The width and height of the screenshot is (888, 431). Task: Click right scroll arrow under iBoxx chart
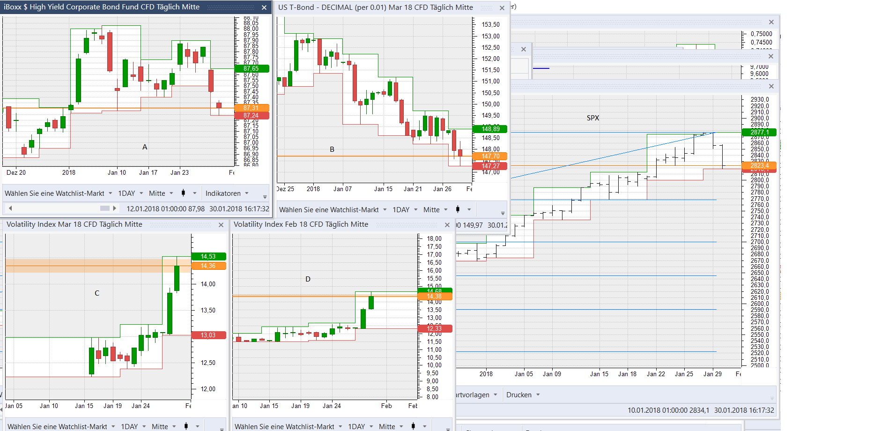114,208
